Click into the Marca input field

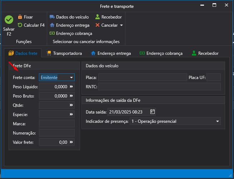coord(57,123)
